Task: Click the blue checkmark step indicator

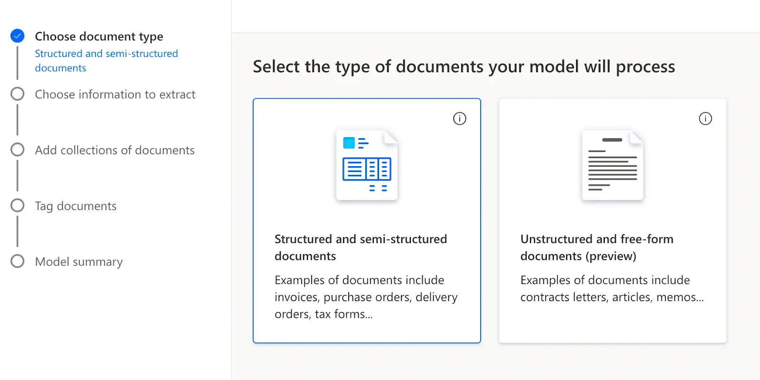Action: pos(18,36)
